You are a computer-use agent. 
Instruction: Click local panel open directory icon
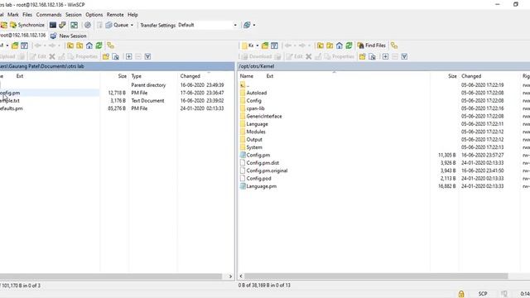coord(15,46)
